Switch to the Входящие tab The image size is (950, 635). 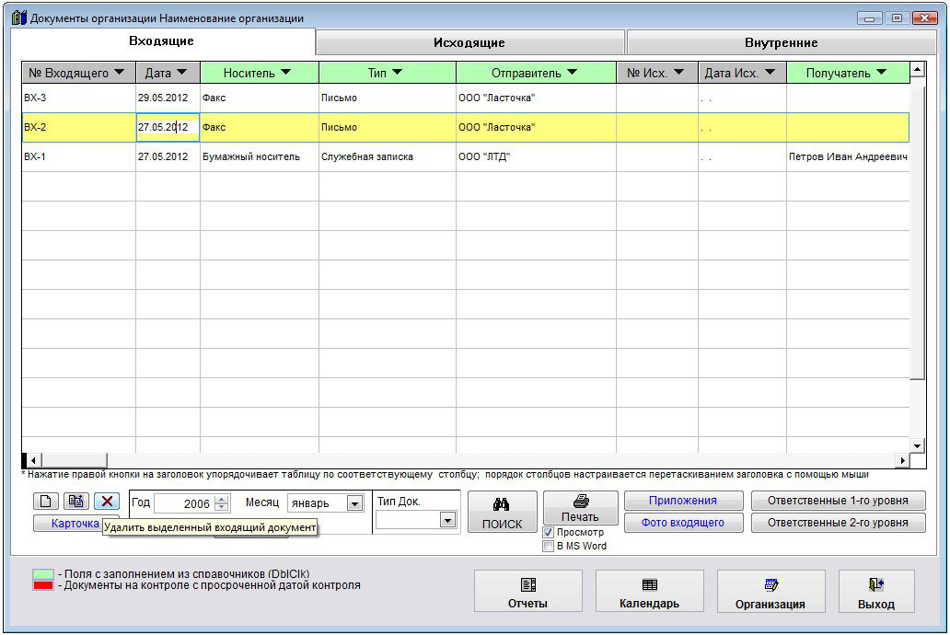pos(162,41)
